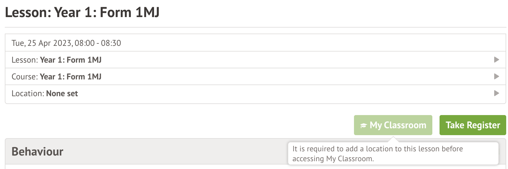Screen dimensions: 508x169
Task: Select the Location: None set row label
Action: pyautogui.click(x=45, y=93)
